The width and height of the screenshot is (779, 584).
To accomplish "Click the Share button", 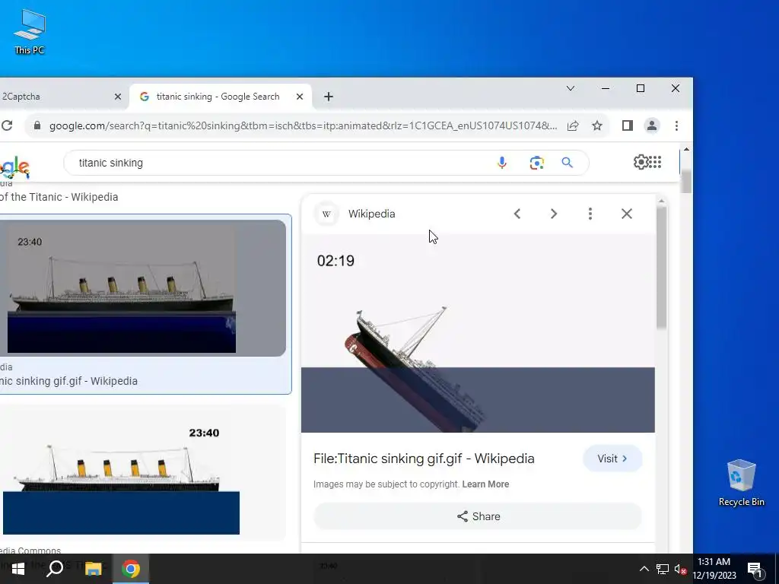I will pyautogui.click(x=478, y=516).
